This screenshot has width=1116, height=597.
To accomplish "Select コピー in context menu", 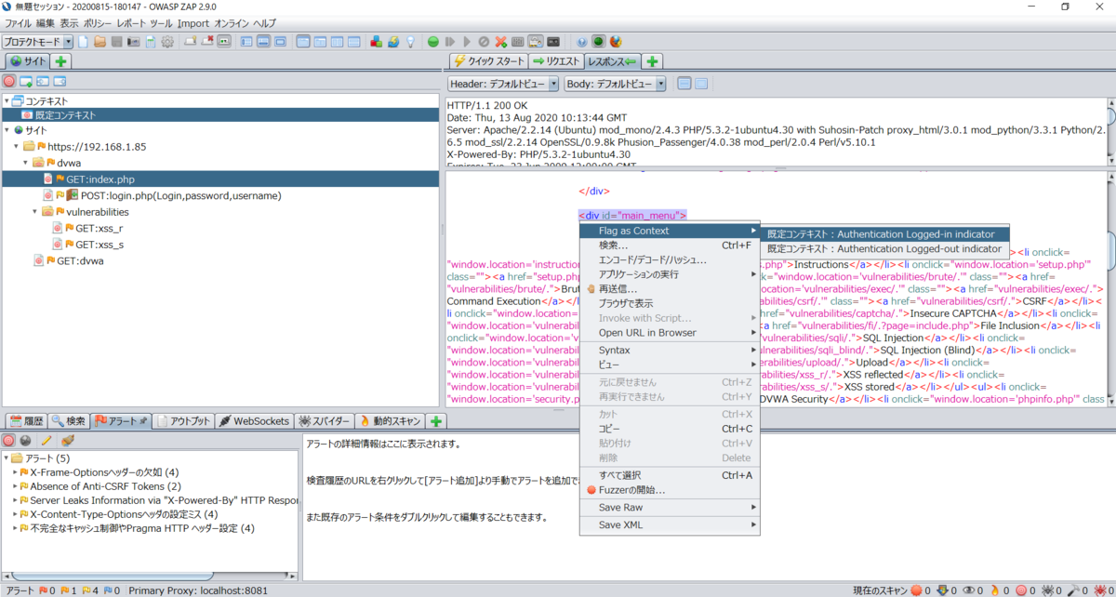I will [x=670, y=429].
